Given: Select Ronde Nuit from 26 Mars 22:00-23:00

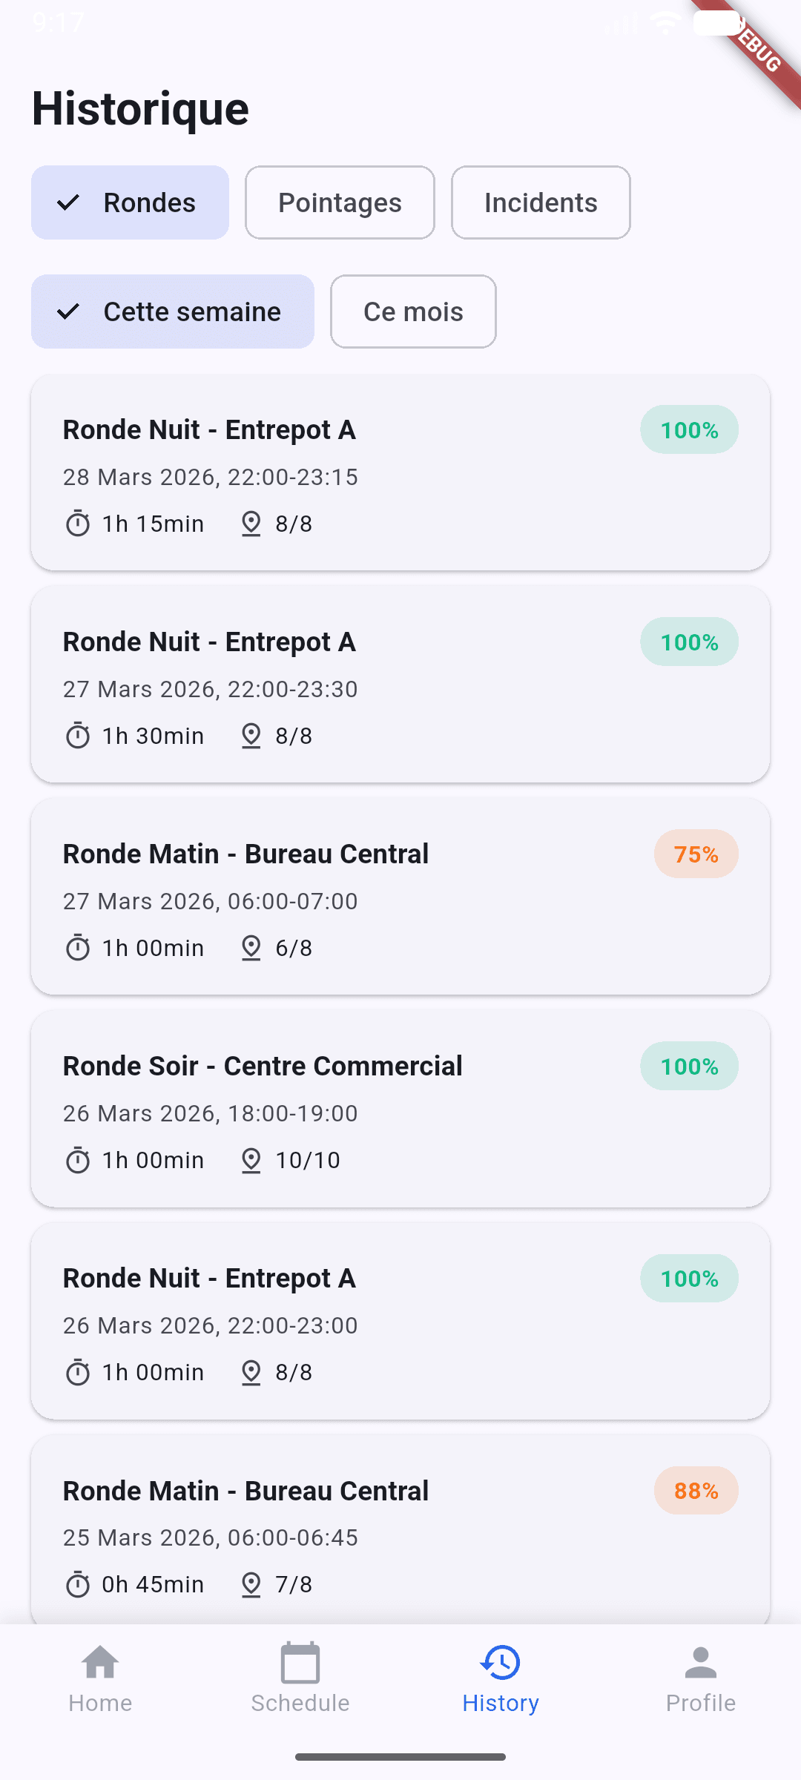Looking at the screenshot, I should click(400, 1320).
